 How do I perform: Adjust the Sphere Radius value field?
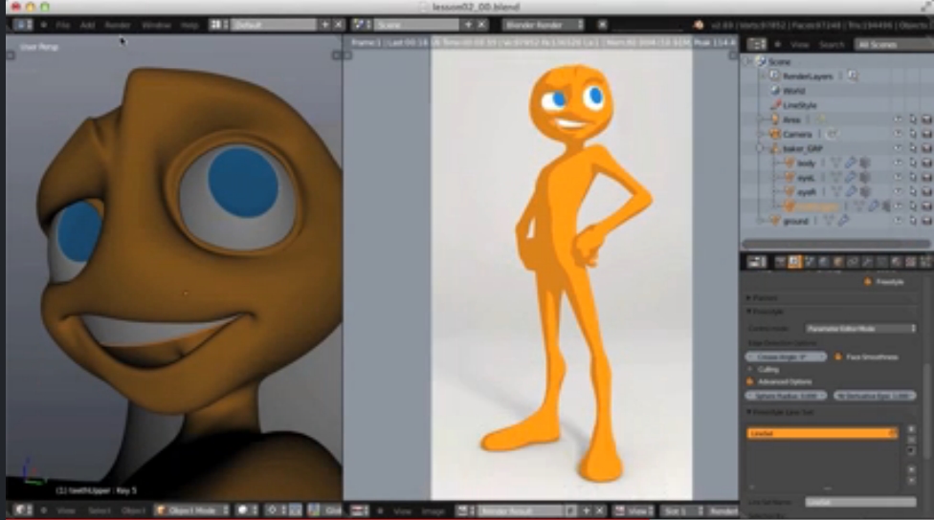point(786,395)
